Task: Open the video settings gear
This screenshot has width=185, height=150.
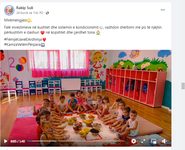Action: click(133, 141)
